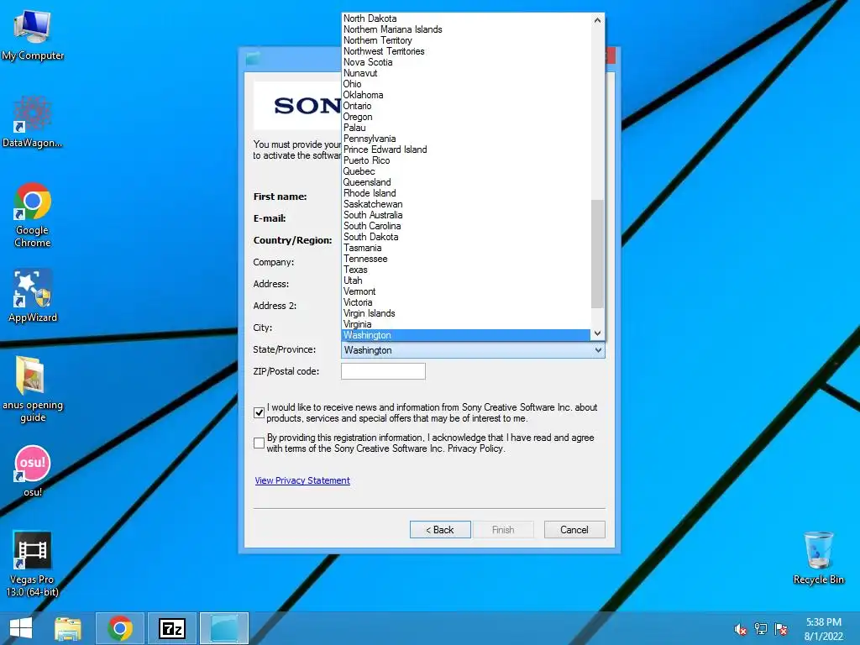Screen dimensions: 860x645
Task: Choose Ontario from the dropdown
Action: coord(466,106)
